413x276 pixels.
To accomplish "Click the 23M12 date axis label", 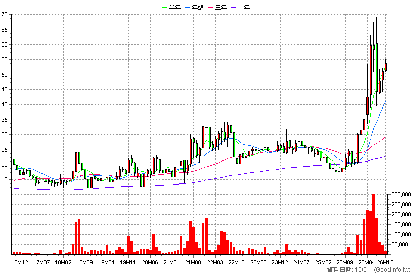I will (280, 262).
